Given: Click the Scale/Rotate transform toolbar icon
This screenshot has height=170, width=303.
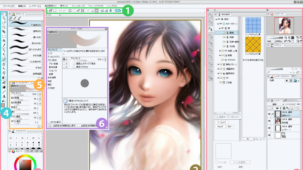Looking at the screenshot, I should click(83, 11).
